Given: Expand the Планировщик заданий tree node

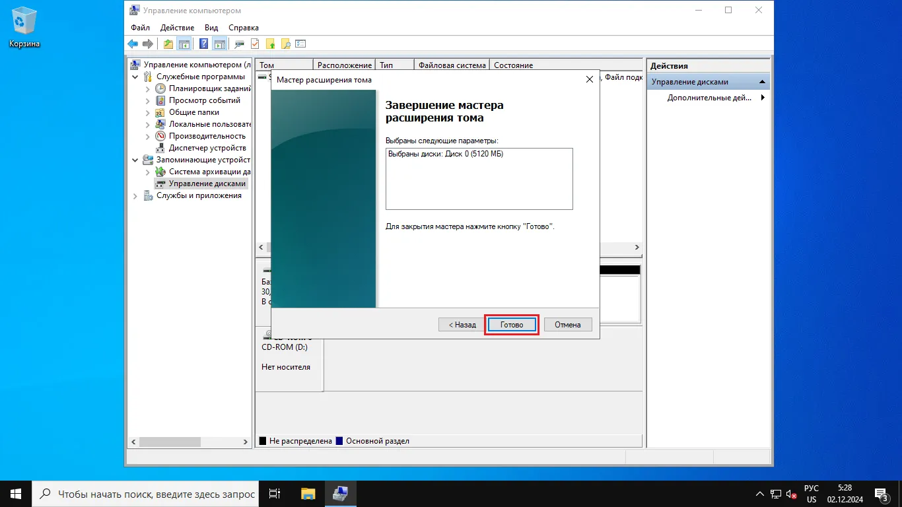Looking at the screenshot, I should [147, 88].
